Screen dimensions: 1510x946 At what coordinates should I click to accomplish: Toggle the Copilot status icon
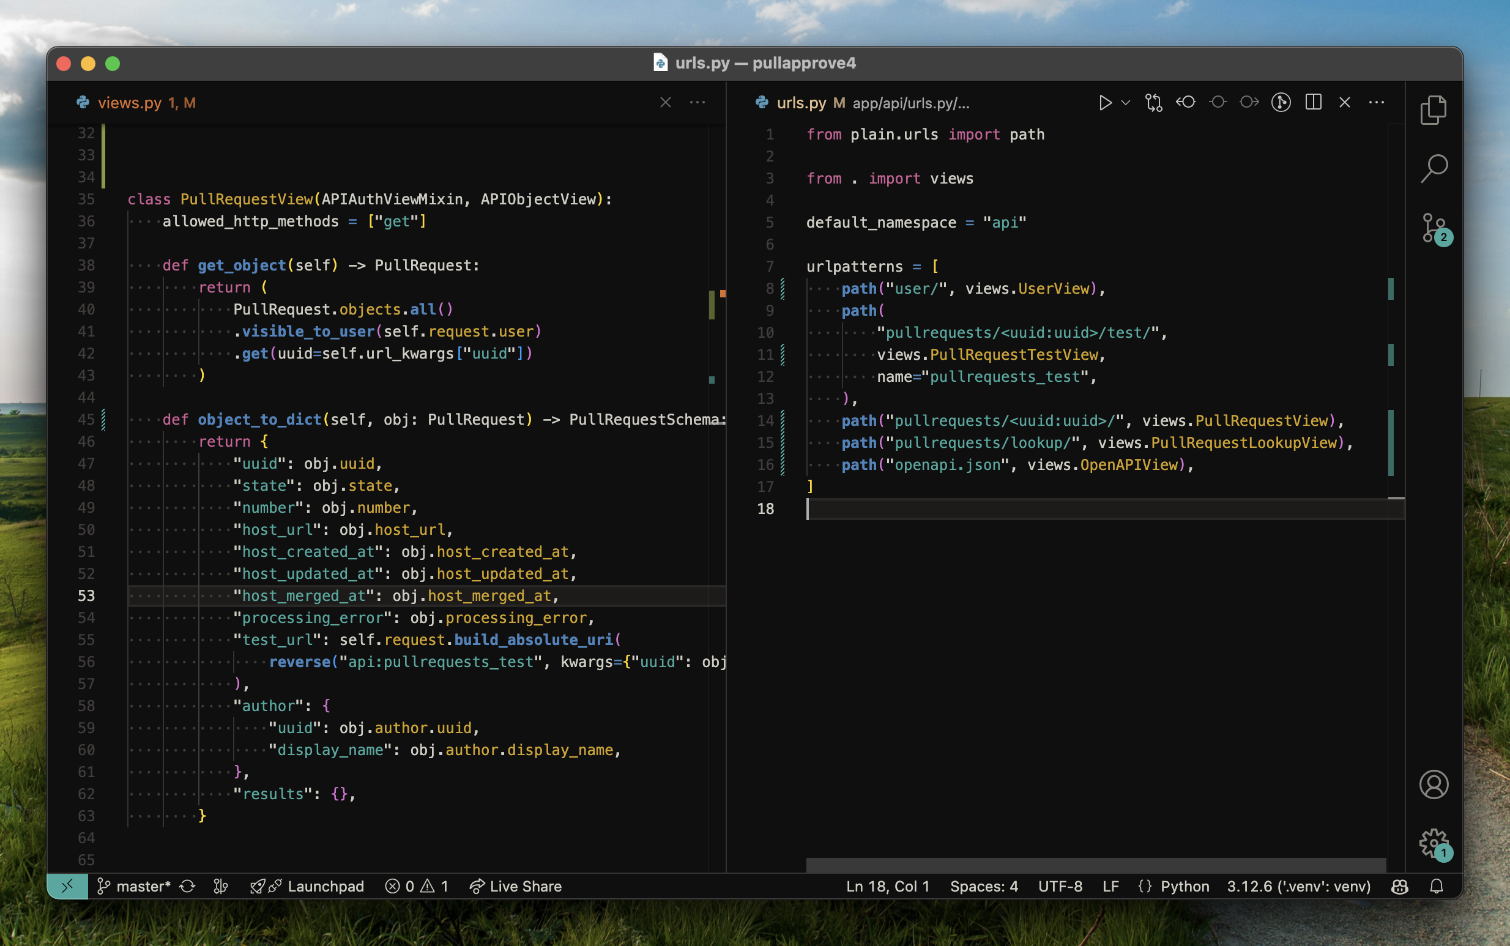[1399, 886]
